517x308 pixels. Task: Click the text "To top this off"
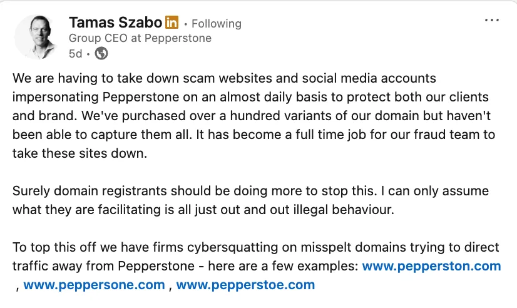54,247
